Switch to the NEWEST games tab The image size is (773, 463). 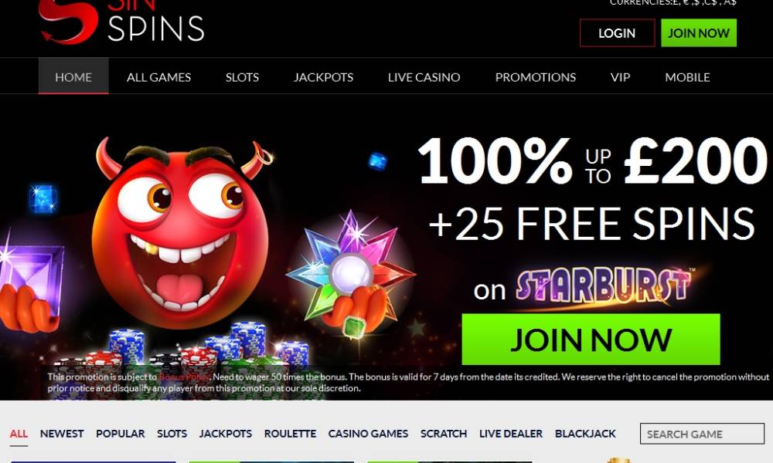click(x=62, y=434)
